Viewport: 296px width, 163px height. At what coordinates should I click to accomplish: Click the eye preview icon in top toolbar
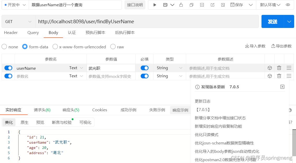click(x=288, y=5)
